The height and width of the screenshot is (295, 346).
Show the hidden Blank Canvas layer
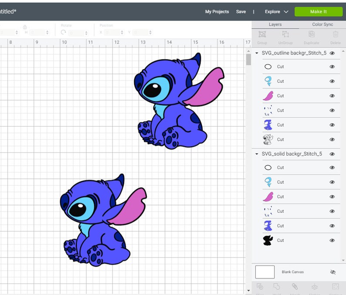pyautogui.click(x=333, y=272)
